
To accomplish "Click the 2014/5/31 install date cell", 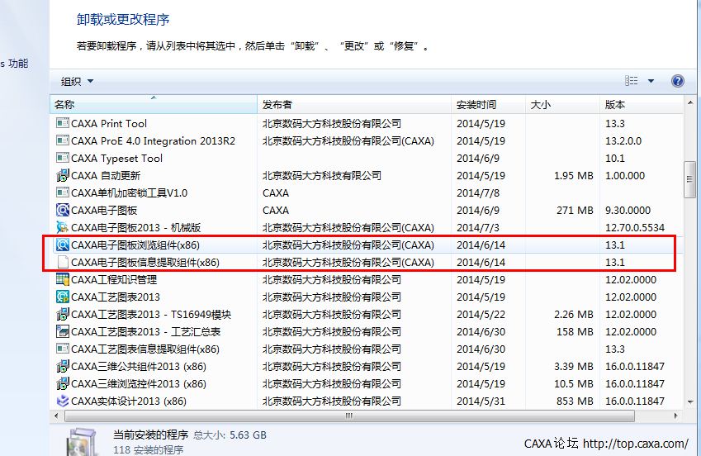I will (x=481, y=401).
